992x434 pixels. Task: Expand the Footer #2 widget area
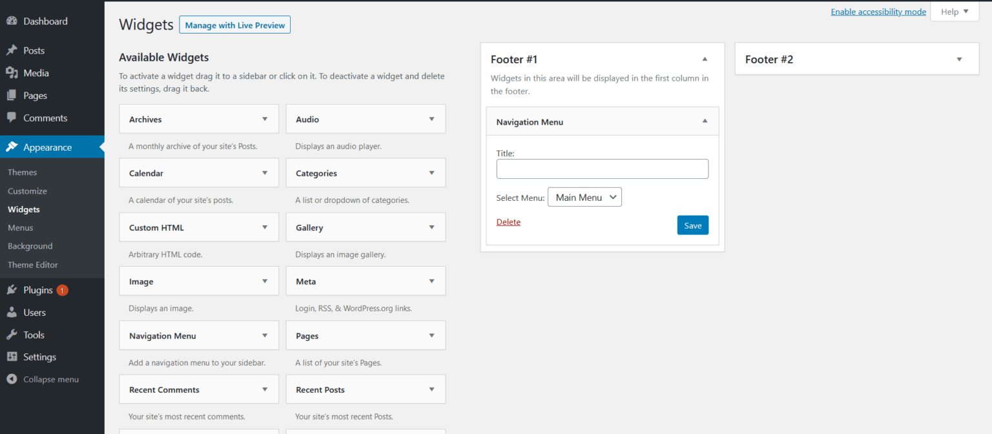click(958, 58)
